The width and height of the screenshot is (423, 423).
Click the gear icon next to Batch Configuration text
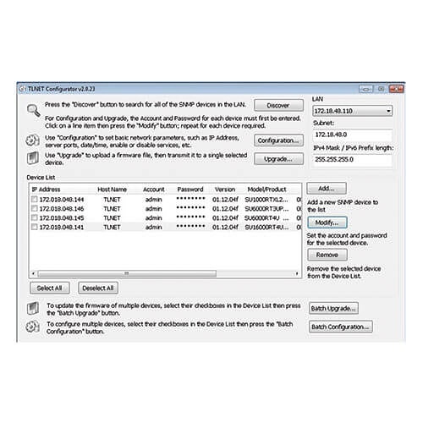coord(32,327)
